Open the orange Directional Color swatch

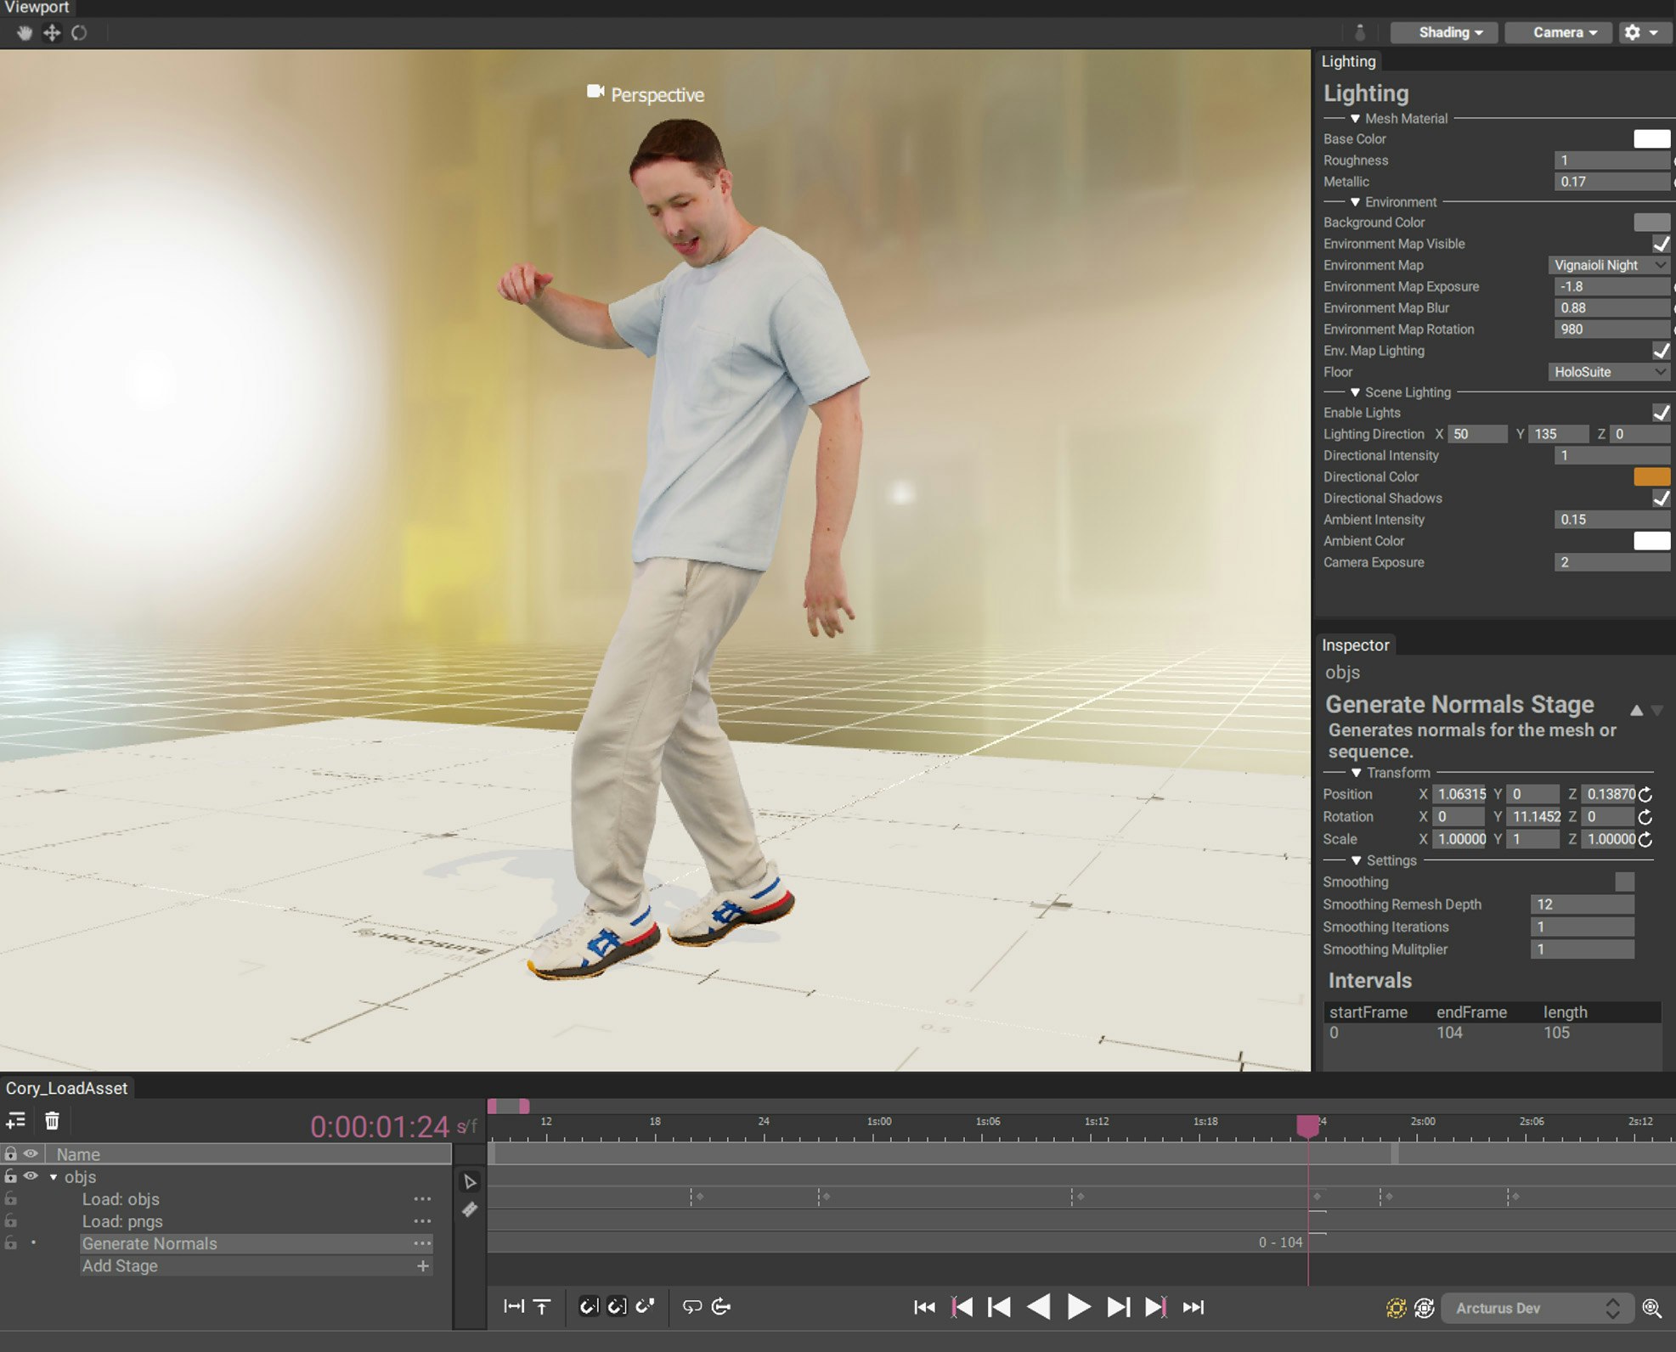click(1651, 476)
